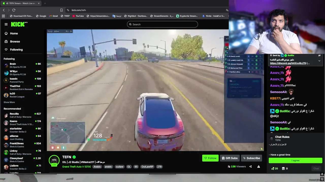Open site information icon in address bar
Image resolution: width=325 pixels, height=182 pixels.
point(68,10)
